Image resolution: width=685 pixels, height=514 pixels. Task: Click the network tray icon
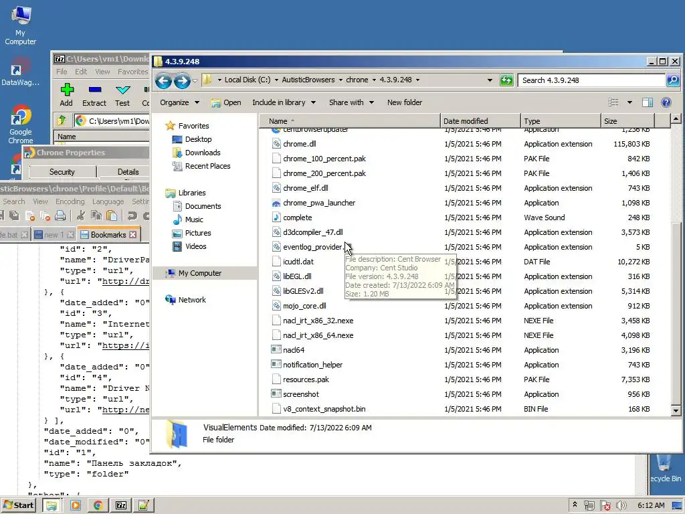coord(589,506)
